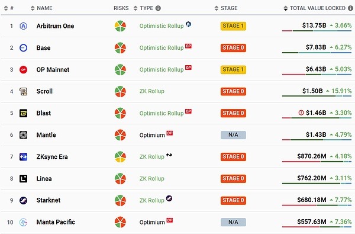Sort by Total Value Locked arrows

pyautogui.click(x=286, y=8)
